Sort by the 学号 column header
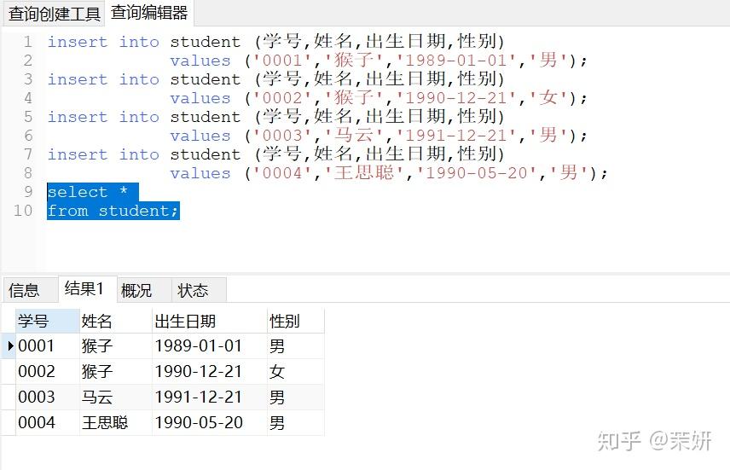 [x=48, y=321]
